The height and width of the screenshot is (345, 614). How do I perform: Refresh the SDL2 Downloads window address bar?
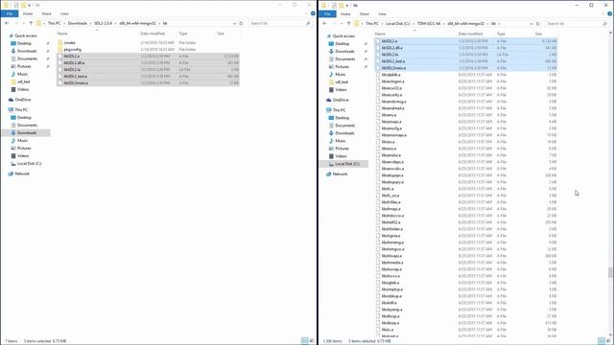click(241, 23)
